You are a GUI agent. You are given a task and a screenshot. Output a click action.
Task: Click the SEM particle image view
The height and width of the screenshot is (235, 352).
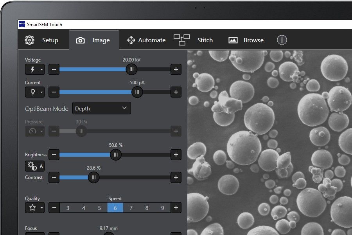click(x=269, y=142)
